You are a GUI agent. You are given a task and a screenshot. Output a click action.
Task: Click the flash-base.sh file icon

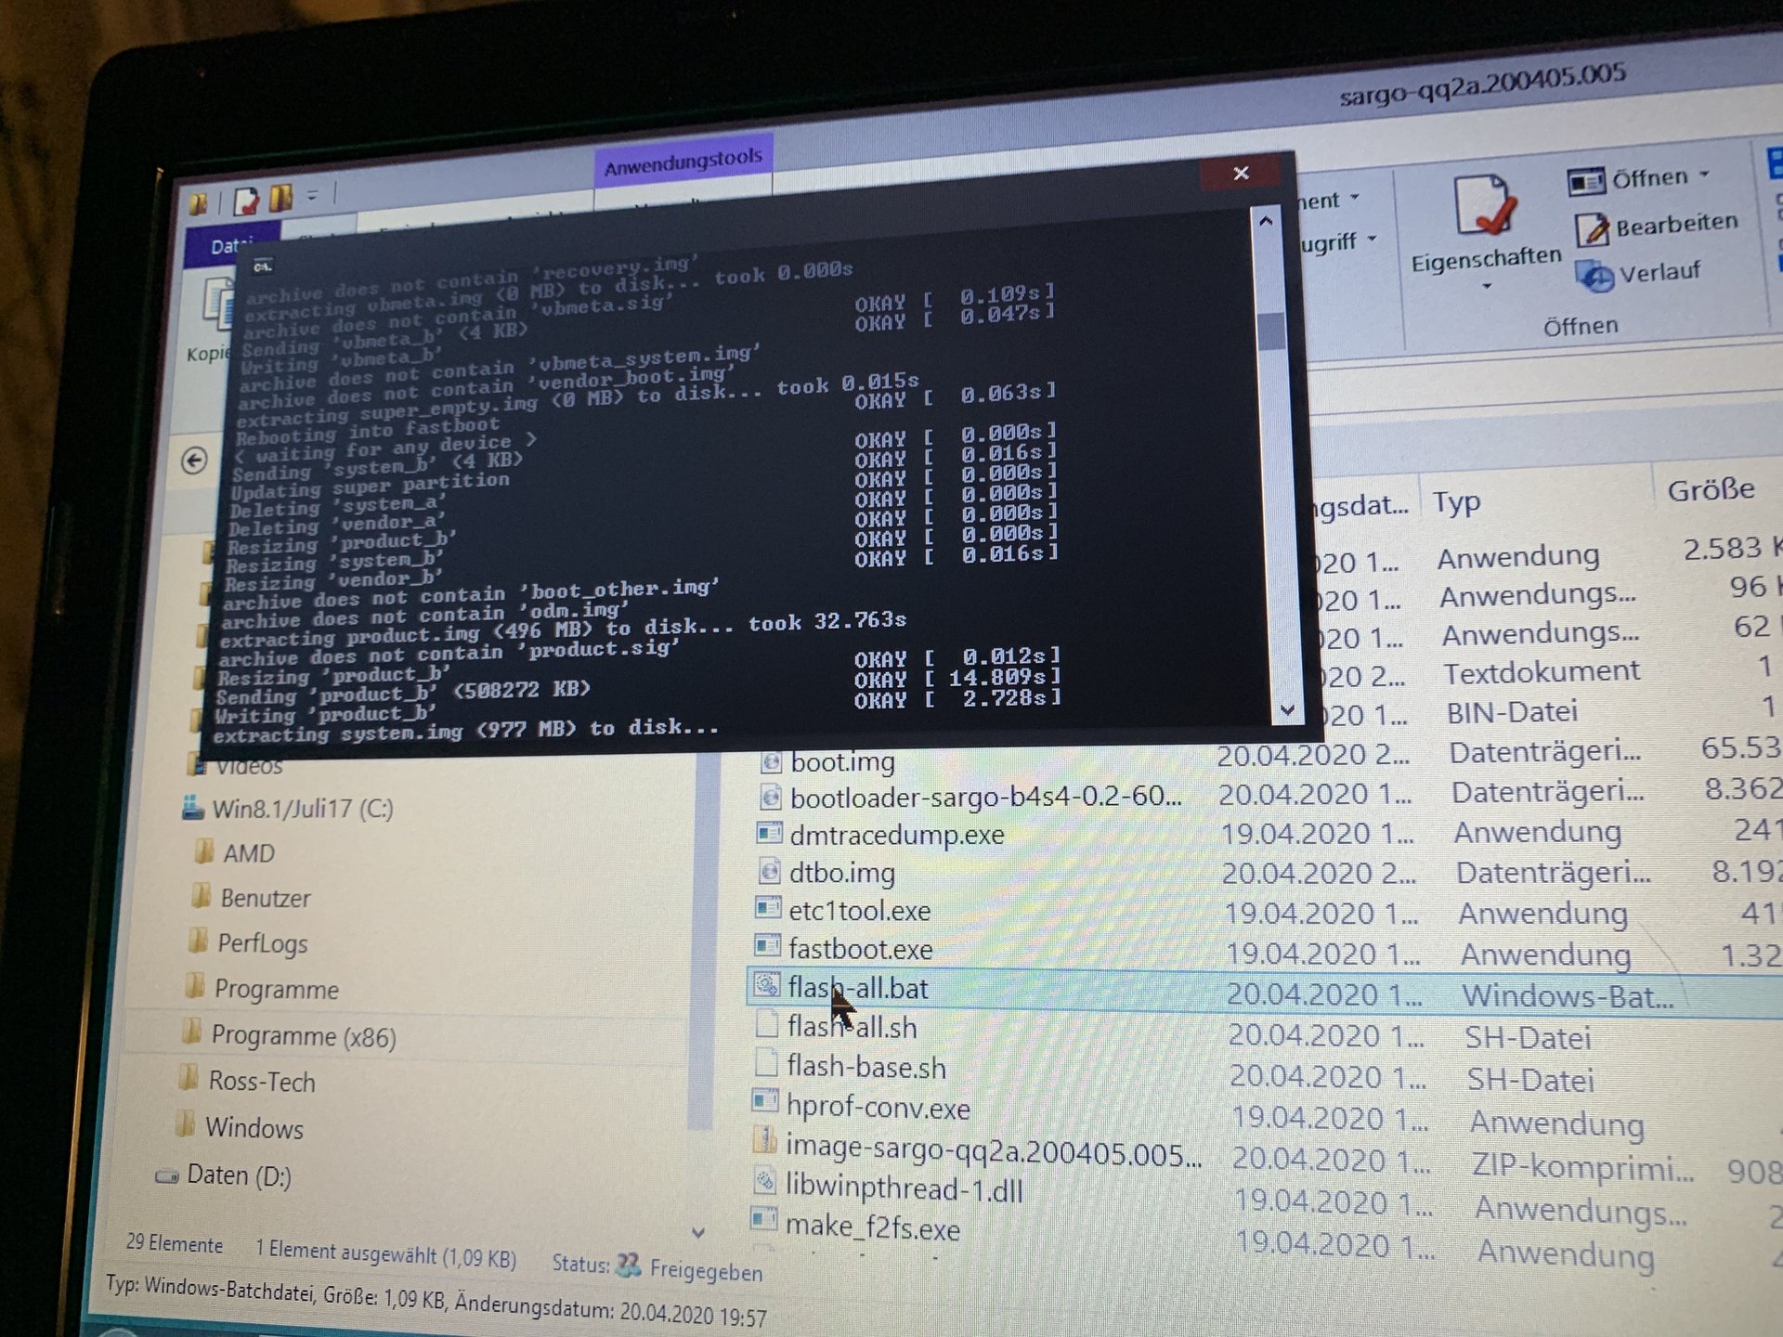pos(765,1063)
